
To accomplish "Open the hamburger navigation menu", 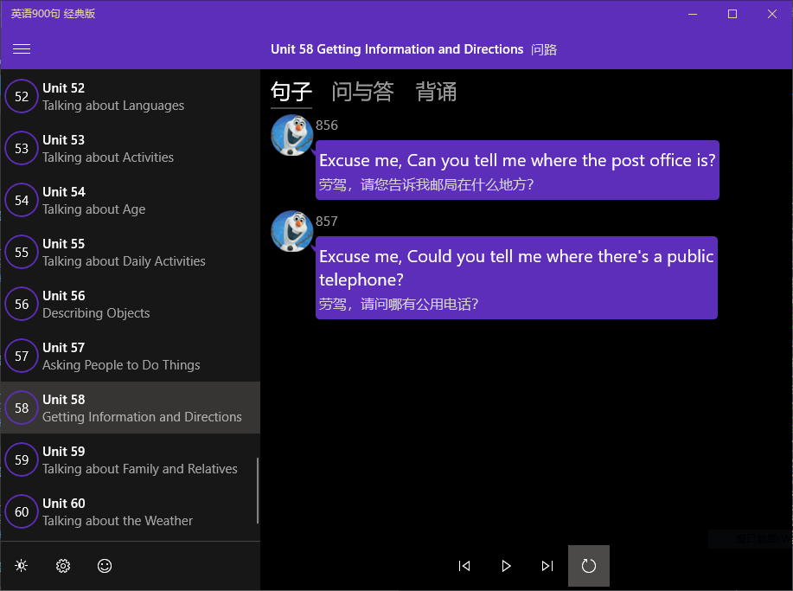I will tap(22, 49).
